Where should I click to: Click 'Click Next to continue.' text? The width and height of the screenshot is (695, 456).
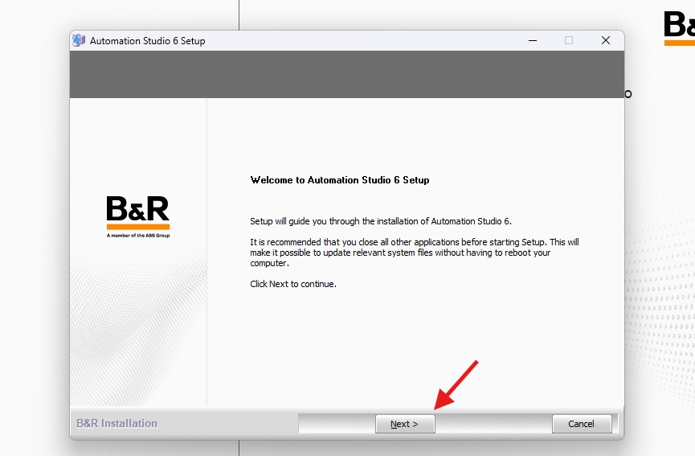click(x=293, y=284)
